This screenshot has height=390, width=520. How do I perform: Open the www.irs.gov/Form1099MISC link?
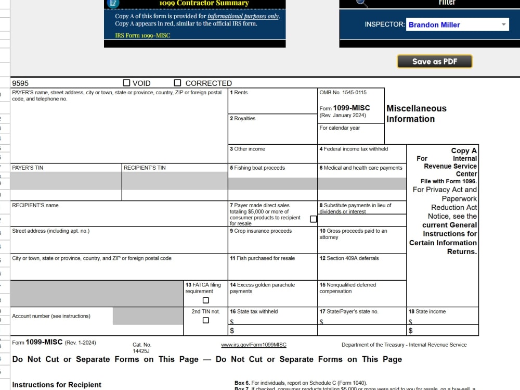click(254, 345)
